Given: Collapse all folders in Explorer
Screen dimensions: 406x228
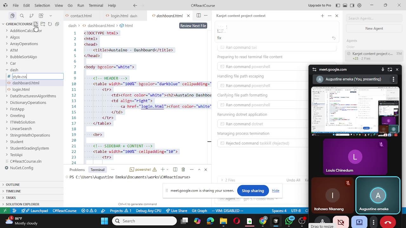Looking at the screenshot, I should click(57, 24).
